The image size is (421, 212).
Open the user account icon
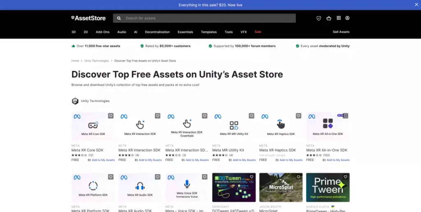click(x=347, y=18)
